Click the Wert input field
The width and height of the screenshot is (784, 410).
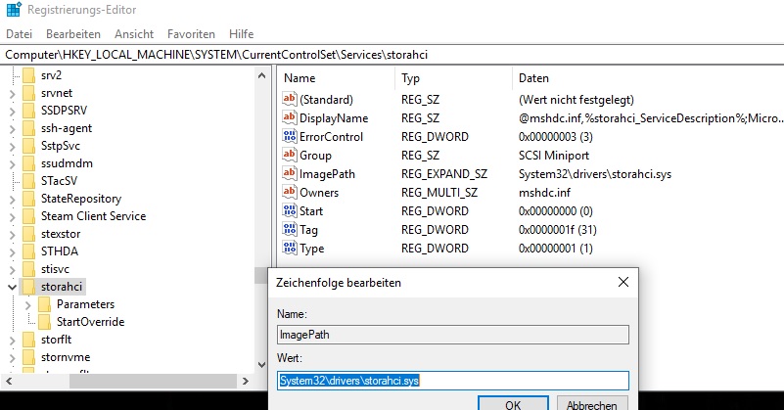click(453, 381)
